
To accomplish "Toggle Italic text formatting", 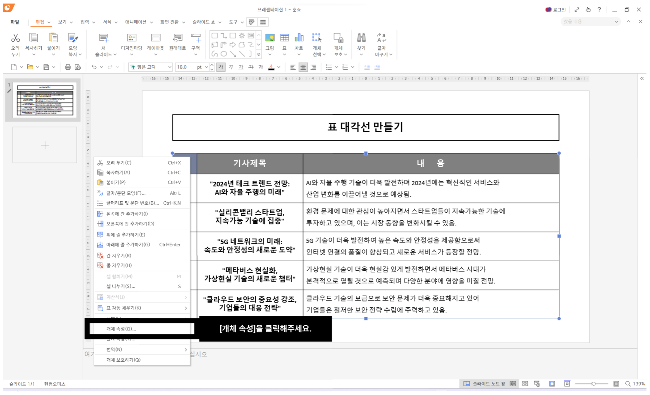I will pos(231,67).
